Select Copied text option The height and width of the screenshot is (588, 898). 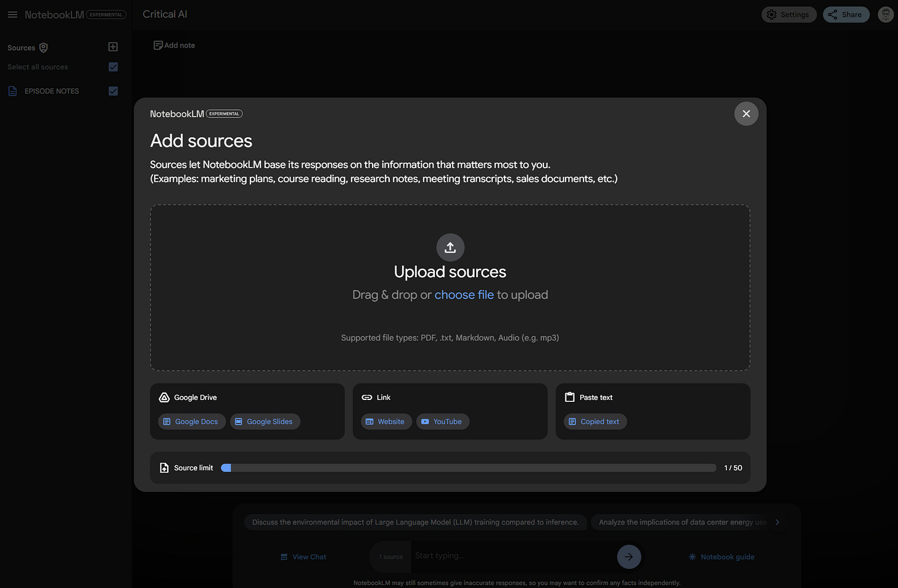point(595,422)
